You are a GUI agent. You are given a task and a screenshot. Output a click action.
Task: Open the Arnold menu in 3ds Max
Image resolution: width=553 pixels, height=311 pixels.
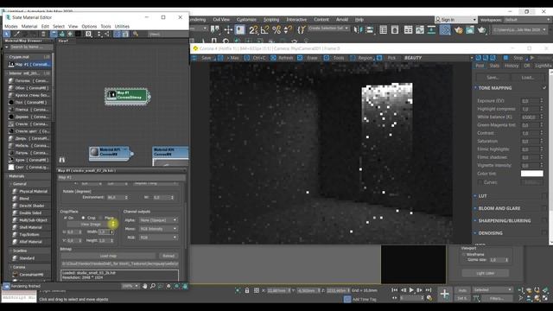(342, 20)
